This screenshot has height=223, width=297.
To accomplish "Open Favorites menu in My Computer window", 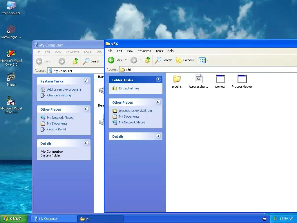I will (72, 52).
